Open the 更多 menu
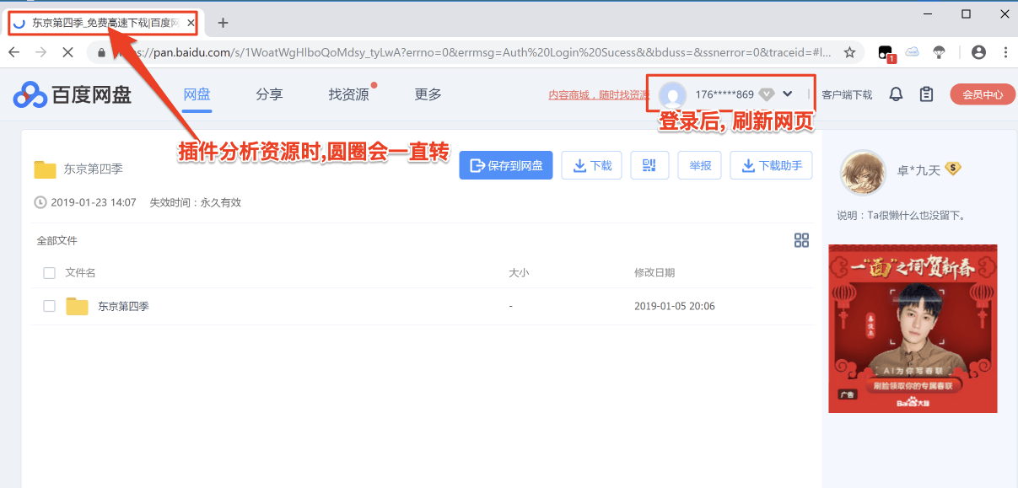 coord(428,94)
